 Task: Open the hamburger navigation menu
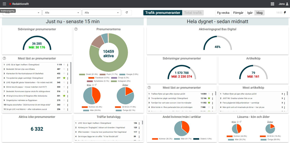point(4,4)
